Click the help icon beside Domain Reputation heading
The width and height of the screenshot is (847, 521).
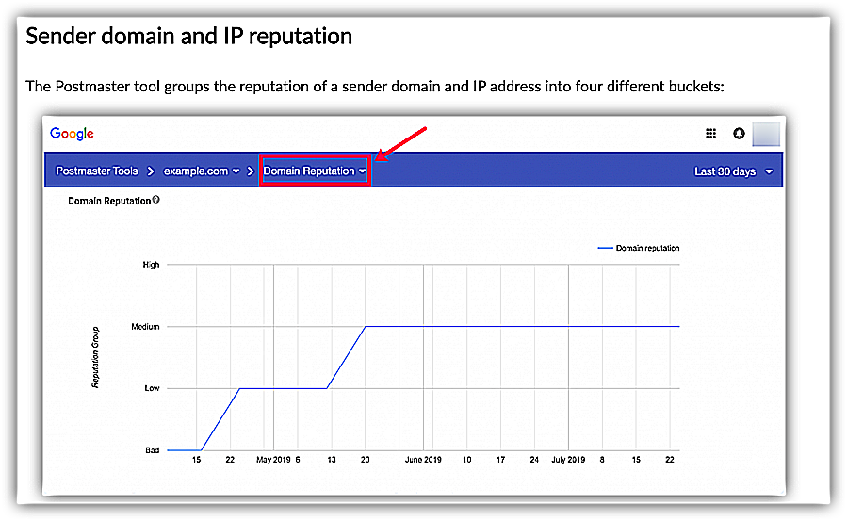156,200
